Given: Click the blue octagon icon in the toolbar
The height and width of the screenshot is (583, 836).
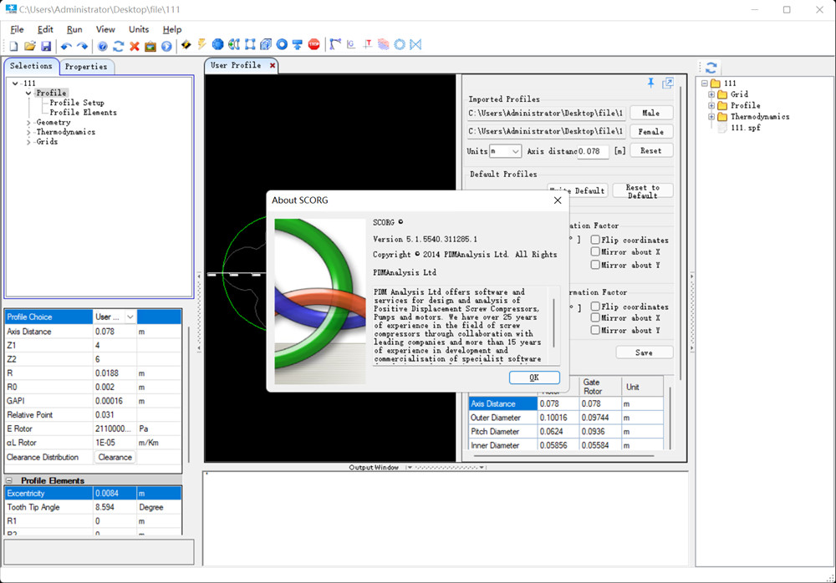Looking at the screenshot, I should pos(217,45).
